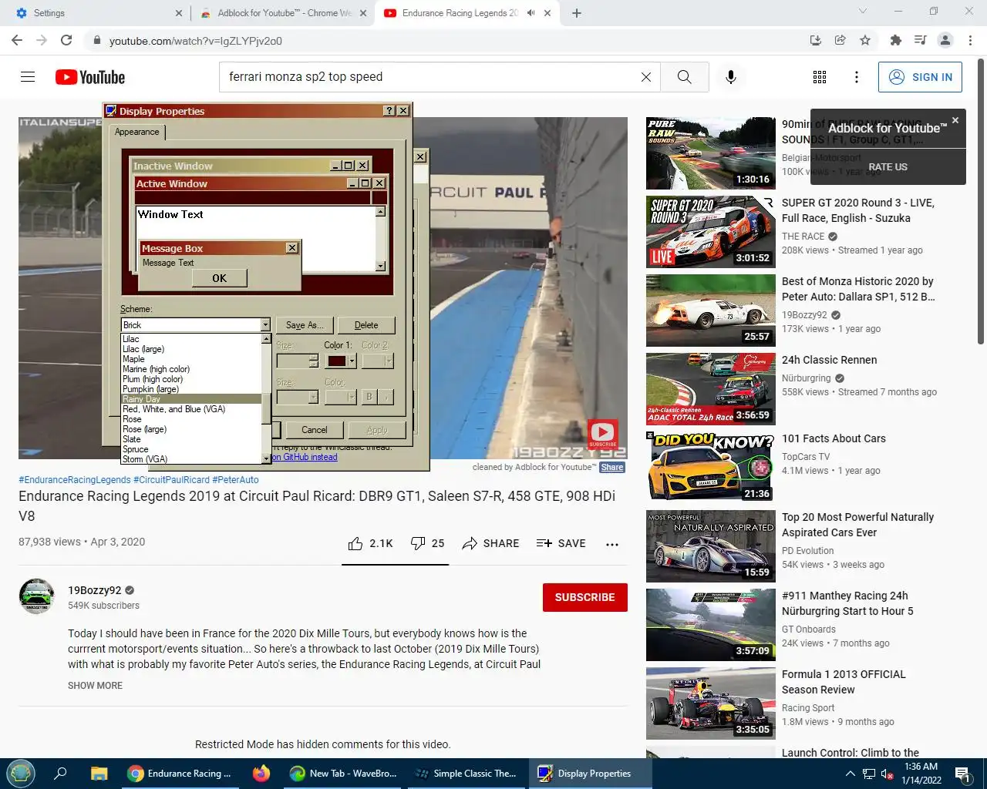This screenshot has width=987, height=789.
Task: Select the Appearance tab
Action: tap(137, 132)
